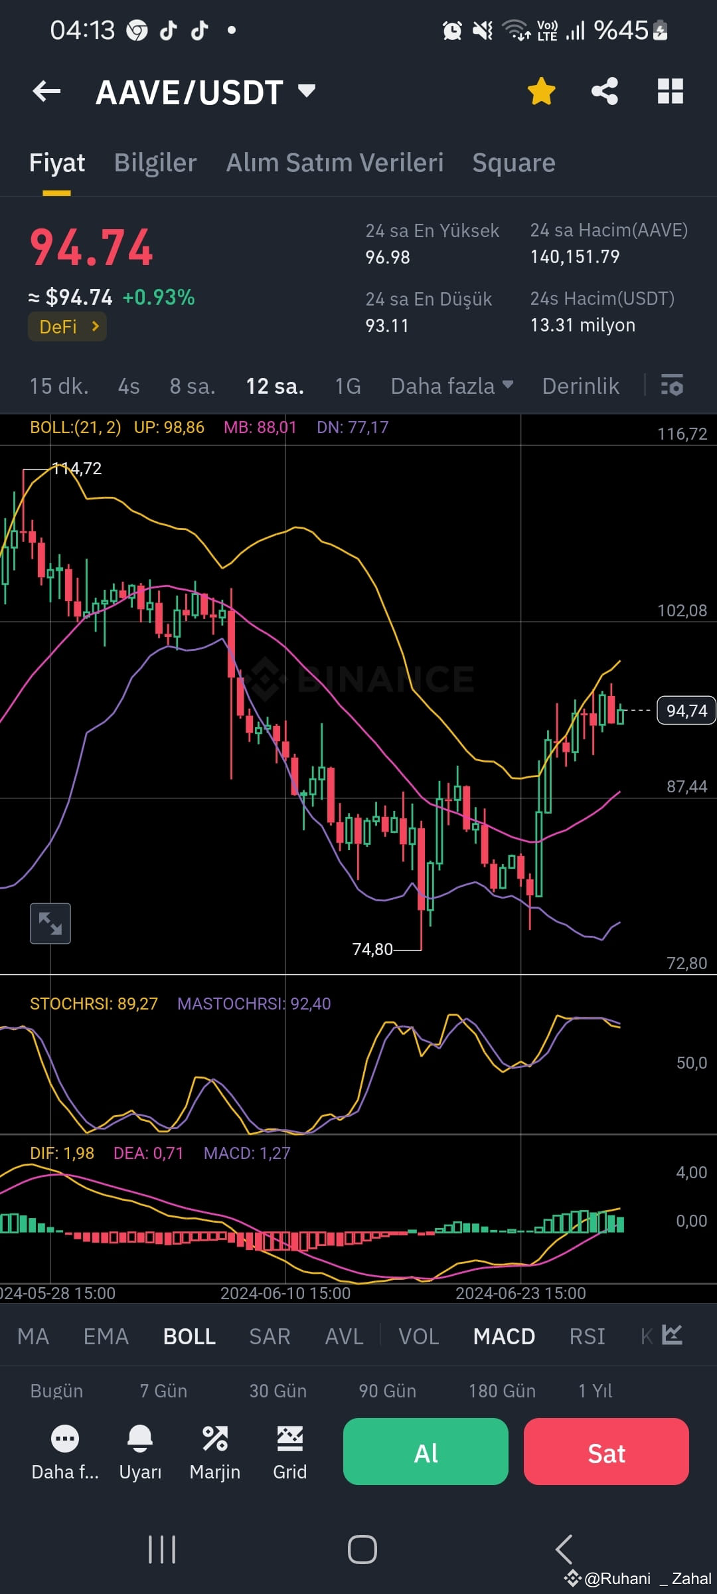This screenshot has width=717, height=1594.
Task: Select the 30 Gün range
Action: point(278,1391)
